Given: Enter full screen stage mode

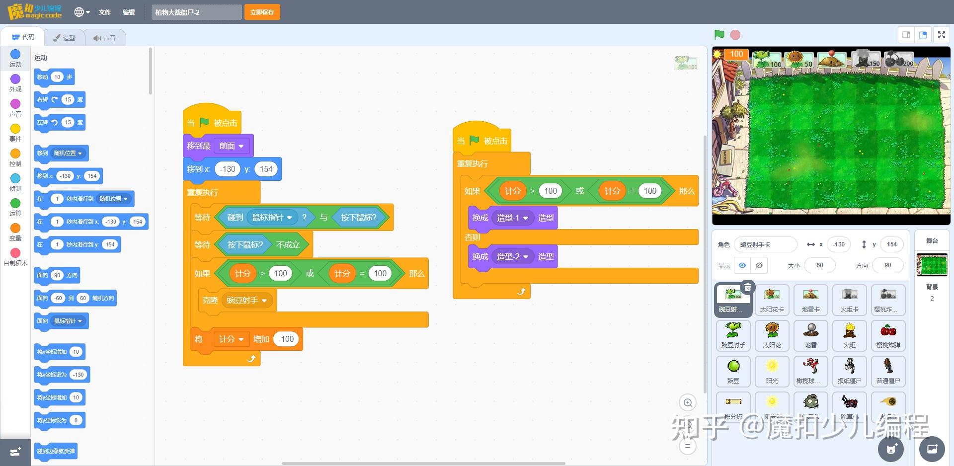Looking at the screenshot, I should 941,35.
